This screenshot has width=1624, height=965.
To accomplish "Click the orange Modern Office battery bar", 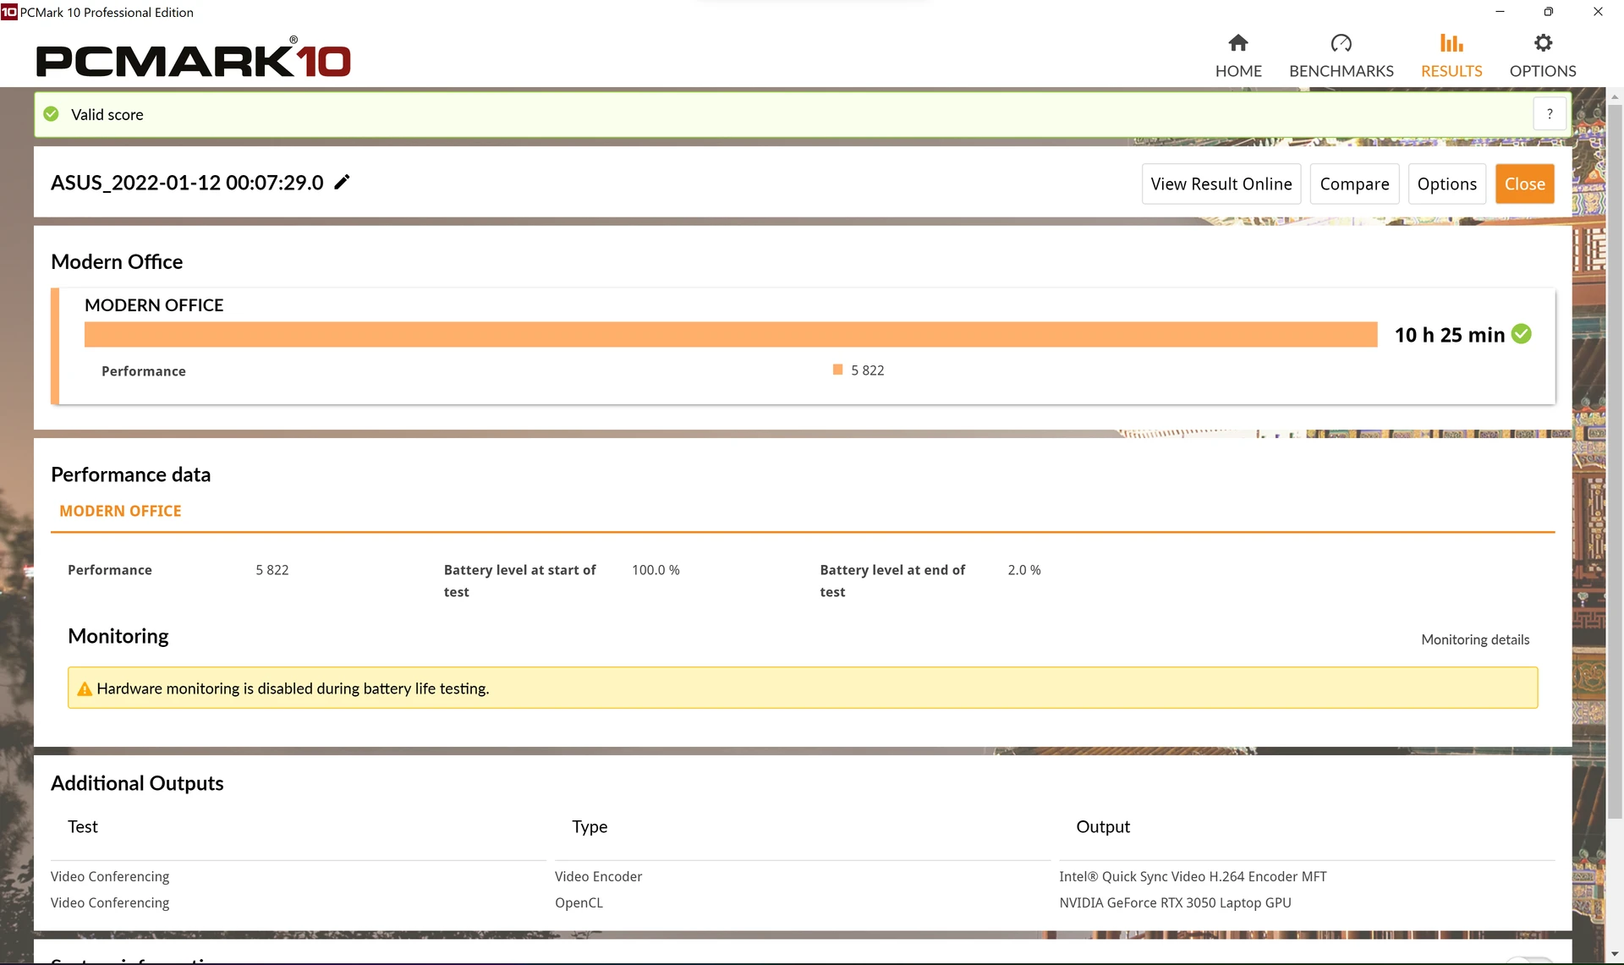I will pos(731,334).
